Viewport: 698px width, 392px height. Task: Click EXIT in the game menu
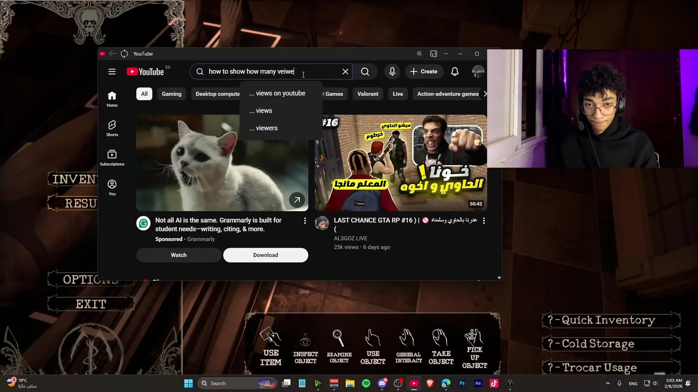91,304
